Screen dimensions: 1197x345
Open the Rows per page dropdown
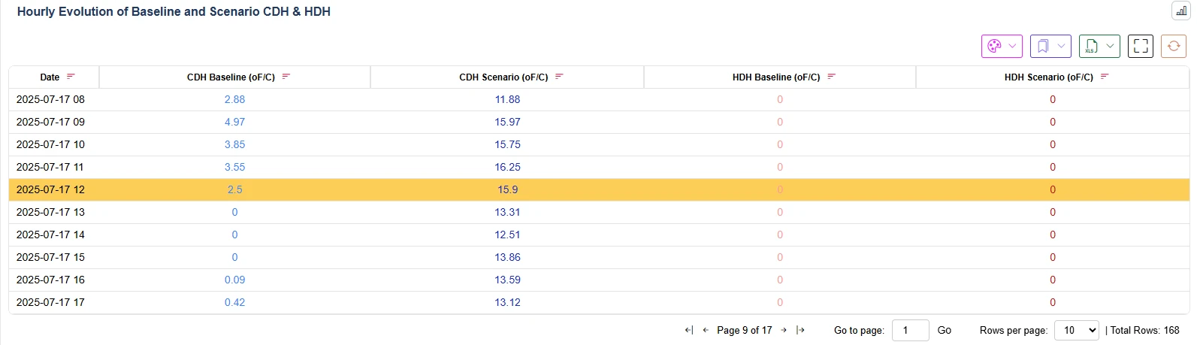[1076, 330]
